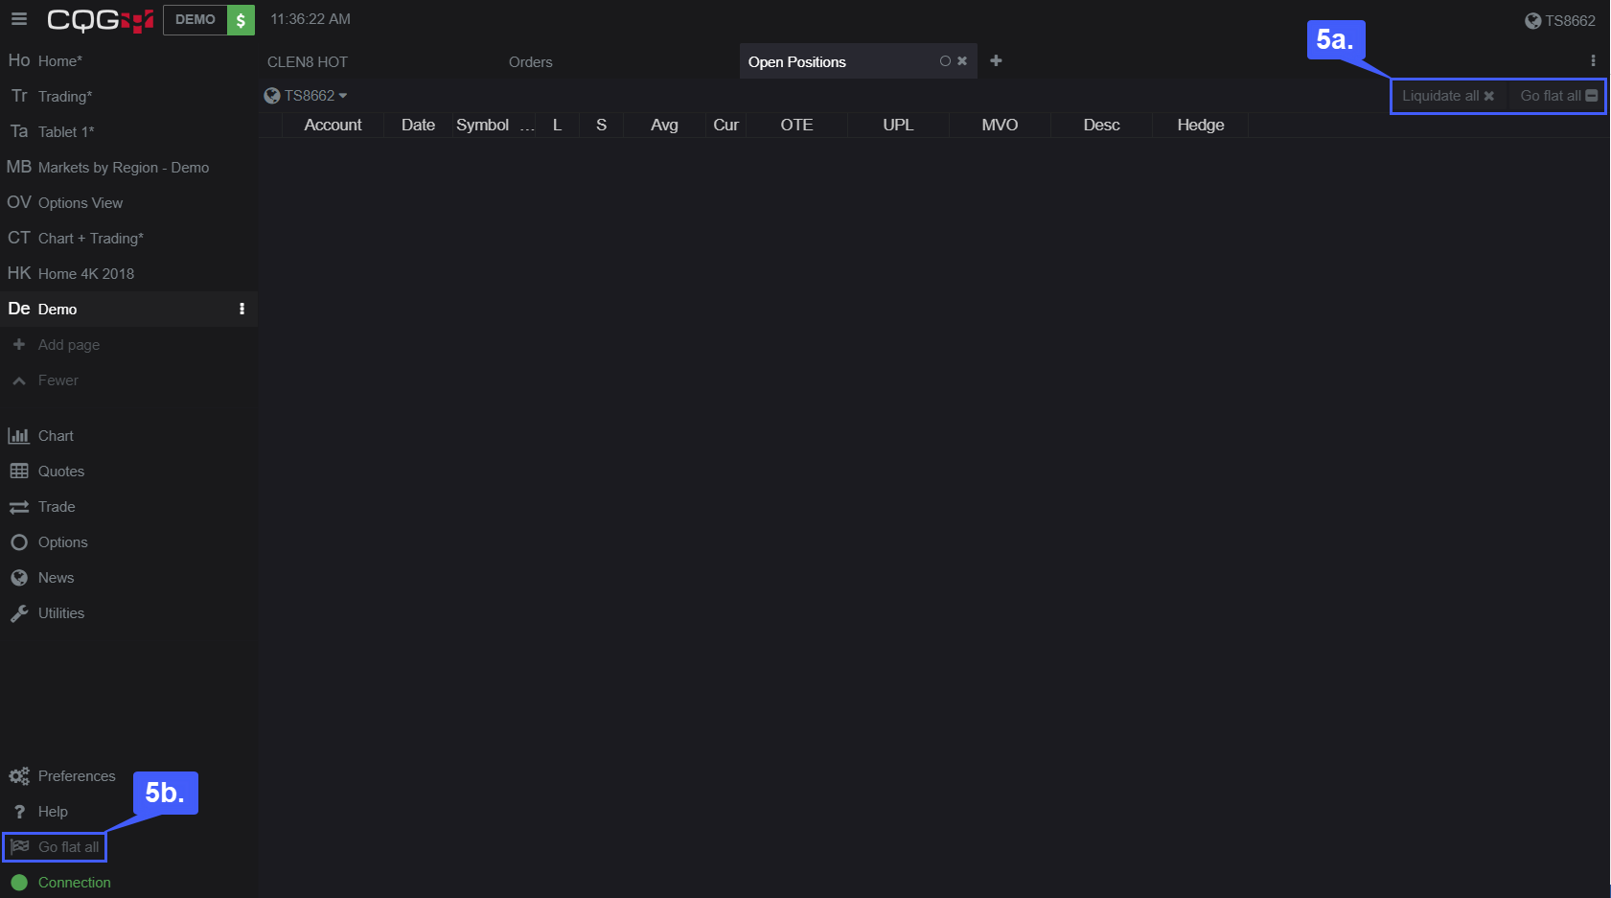Close the Open Positions tab

click(x=962, y=61)
